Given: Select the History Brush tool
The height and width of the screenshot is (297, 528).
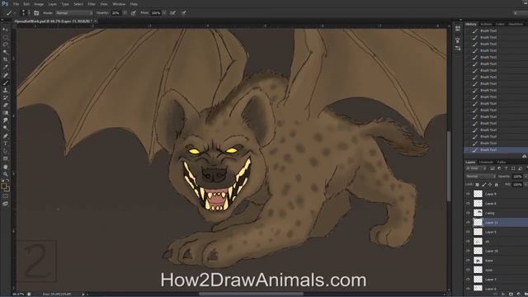Looking at the screenshot, I should click(6, 98).
